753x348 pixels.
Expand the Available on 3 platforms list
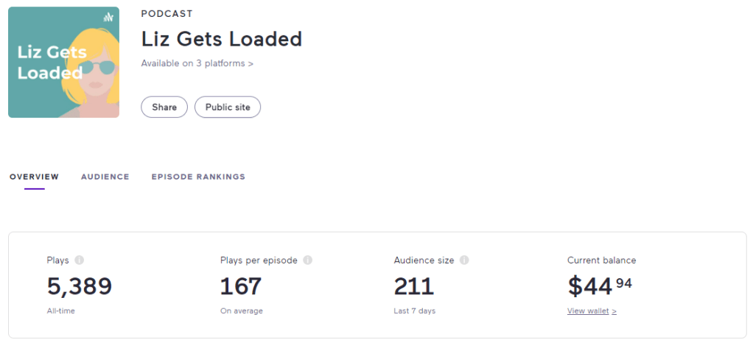click(197, 63)
